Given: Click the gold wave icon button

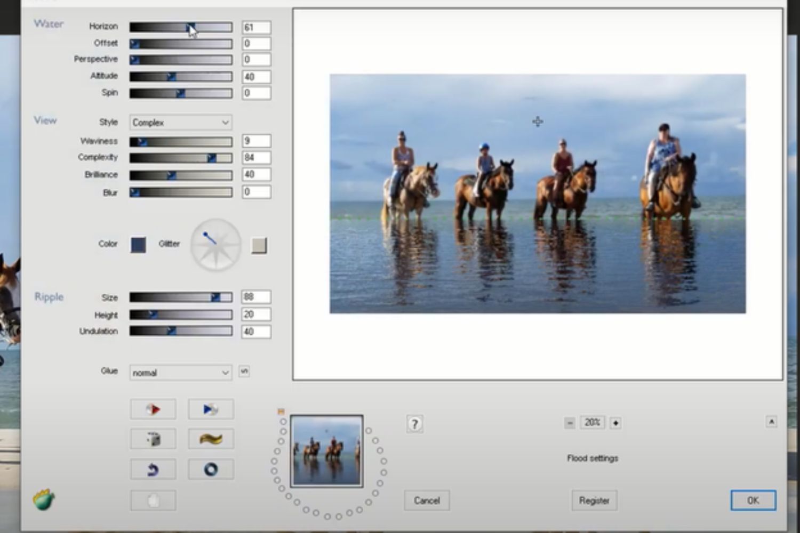Looking at the screenshot, I should [x=211, y=439].
